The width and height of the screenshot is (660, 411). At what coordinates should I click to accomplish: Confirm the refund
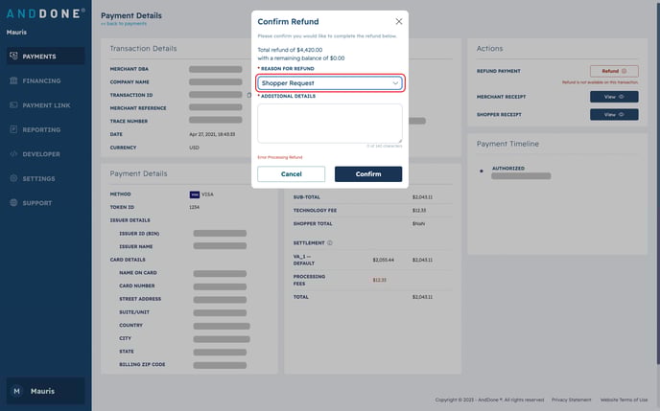pyautogui.click(x=368, y=174)
